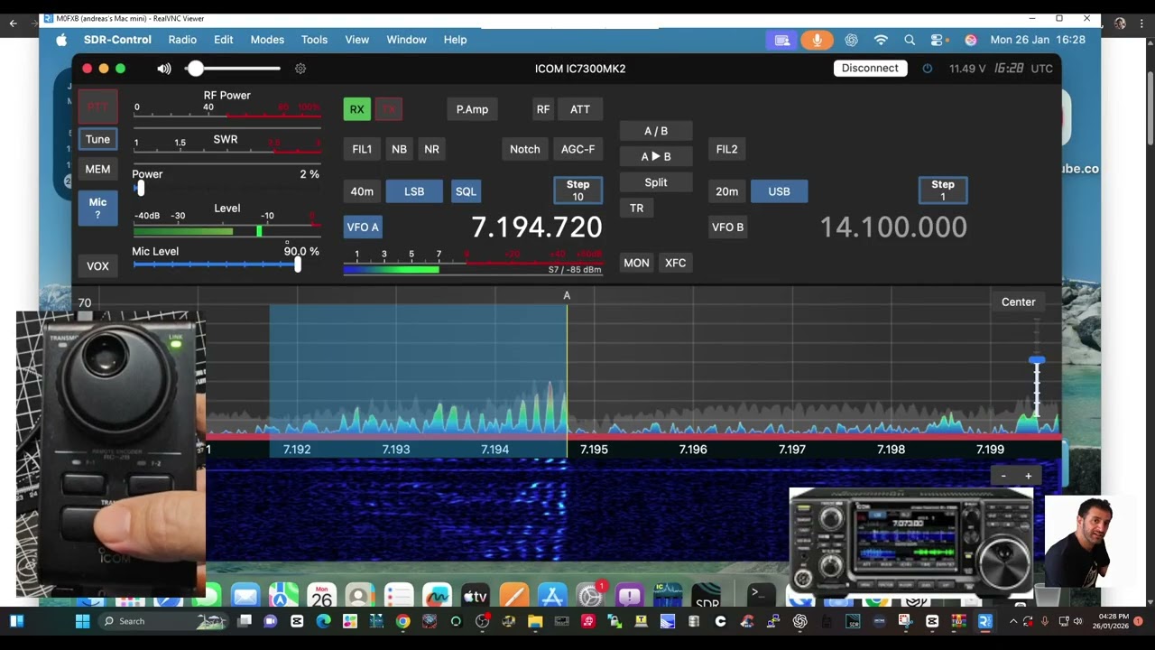
Task: Toggle the Notch filter
Action: pos(524,149)
